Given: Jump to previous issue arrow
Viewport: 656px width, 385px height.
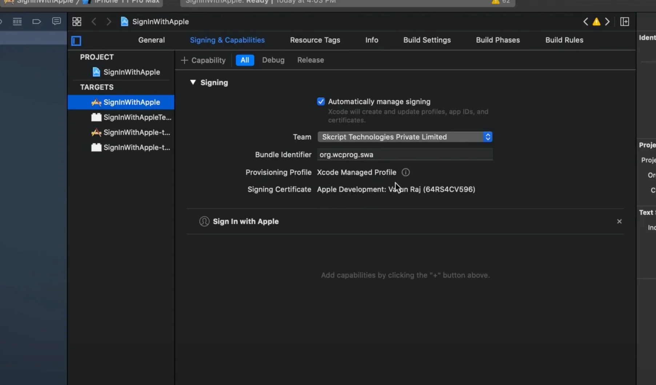Looking at the screenshot, I should (x=585, y=21).
